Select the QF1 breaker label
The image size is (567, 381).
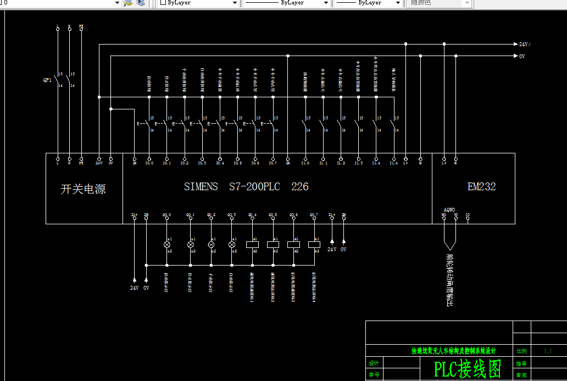click(47, 80)
